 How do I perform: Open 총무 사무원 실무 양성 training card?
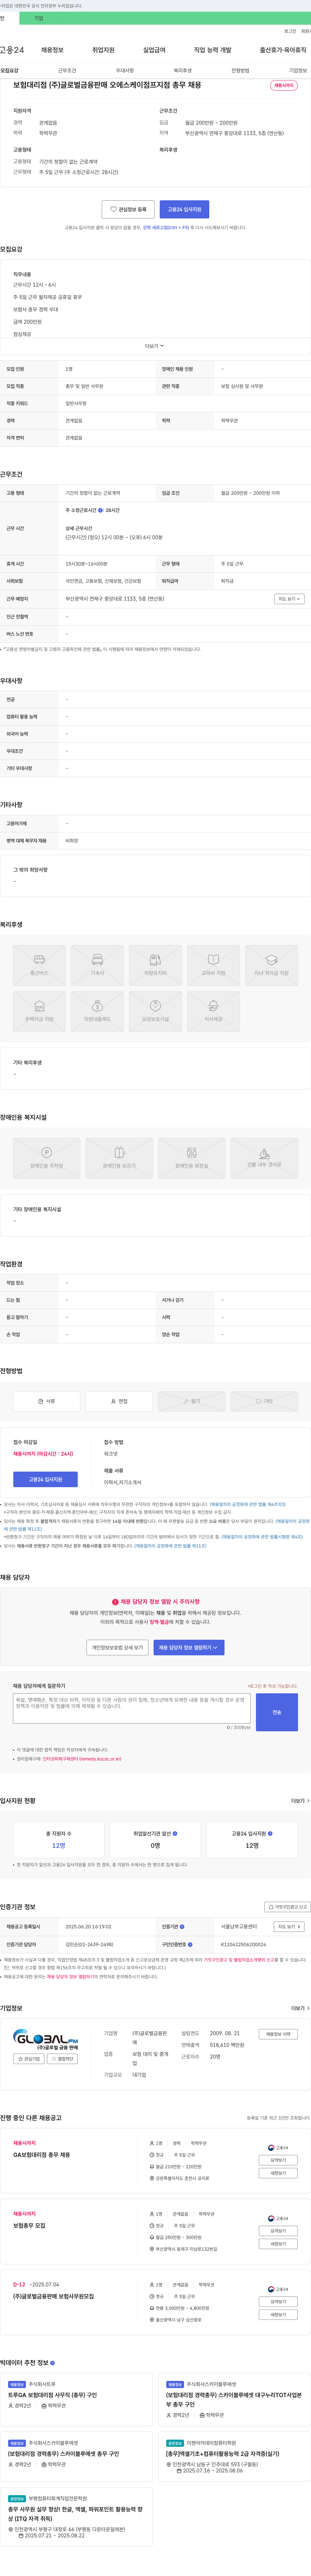tap(77, 2517)
